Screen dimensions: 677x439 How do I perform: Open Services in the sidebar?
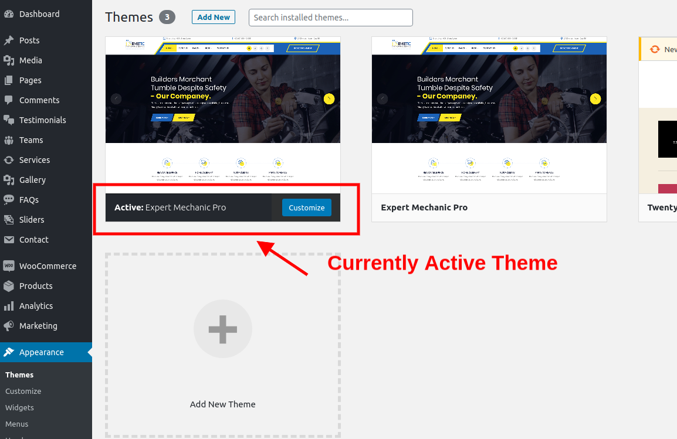point(46,160)
